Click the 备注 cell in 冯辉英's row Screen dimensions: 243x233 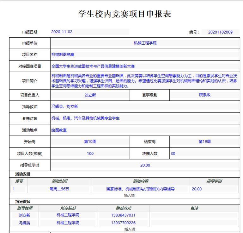pyautogui.click(x=194, y=223)
